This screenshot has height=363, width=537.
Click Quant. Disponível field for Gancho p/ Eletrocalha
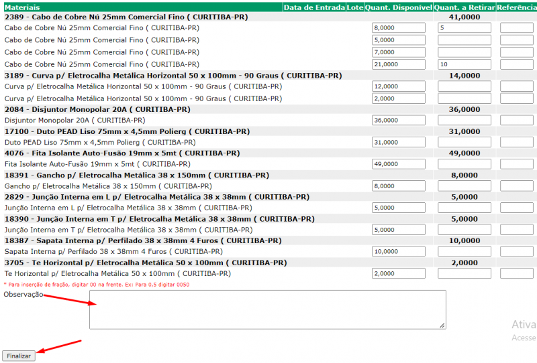[x=398, y=186]
